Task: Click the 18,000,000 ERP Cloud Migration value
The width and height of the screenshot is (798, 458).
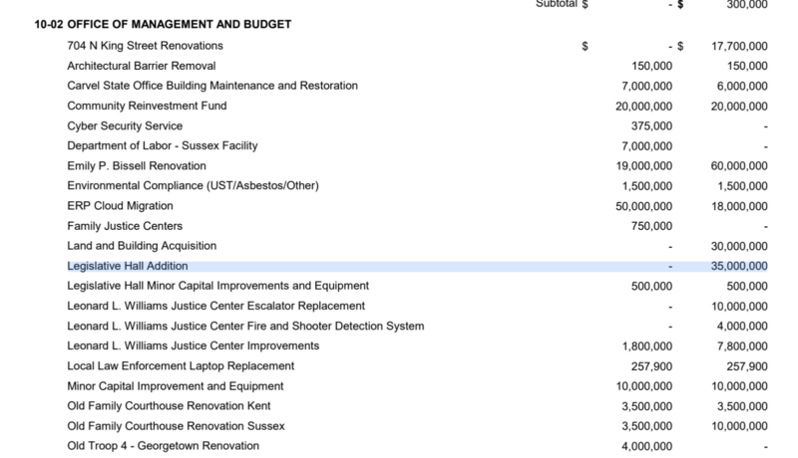Action: (x=739, y=206)
